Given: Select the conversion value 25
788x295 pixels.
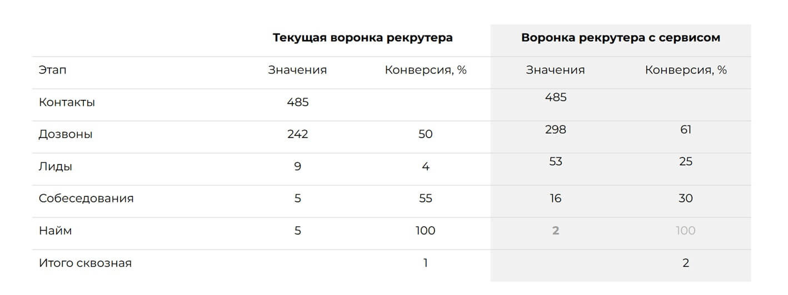Looking at the screenshot, I should [x=686, y=161].
